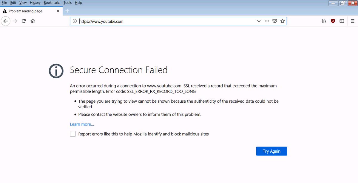Open page actions three-dots menu
Viewport: 358px width, 183px height.
pyautogui.click(x=267, y=21)
